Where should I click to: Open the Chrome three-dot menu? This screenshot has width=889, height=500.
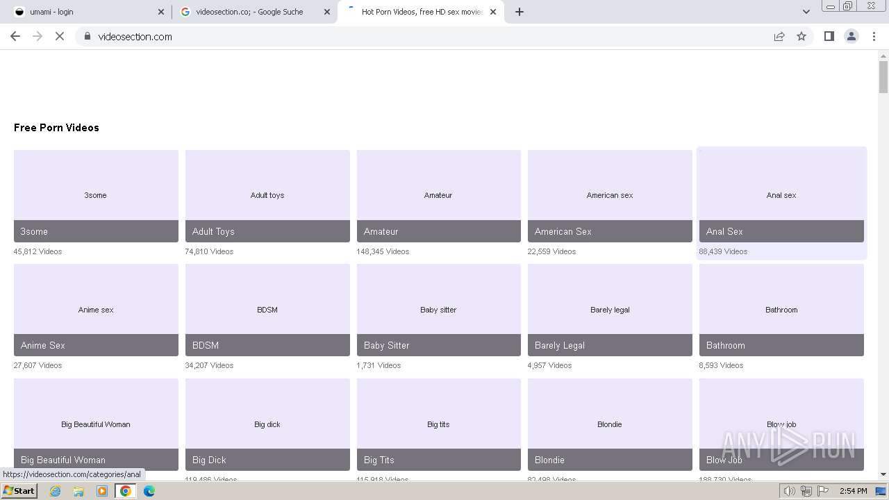click(x=874, y=36)
